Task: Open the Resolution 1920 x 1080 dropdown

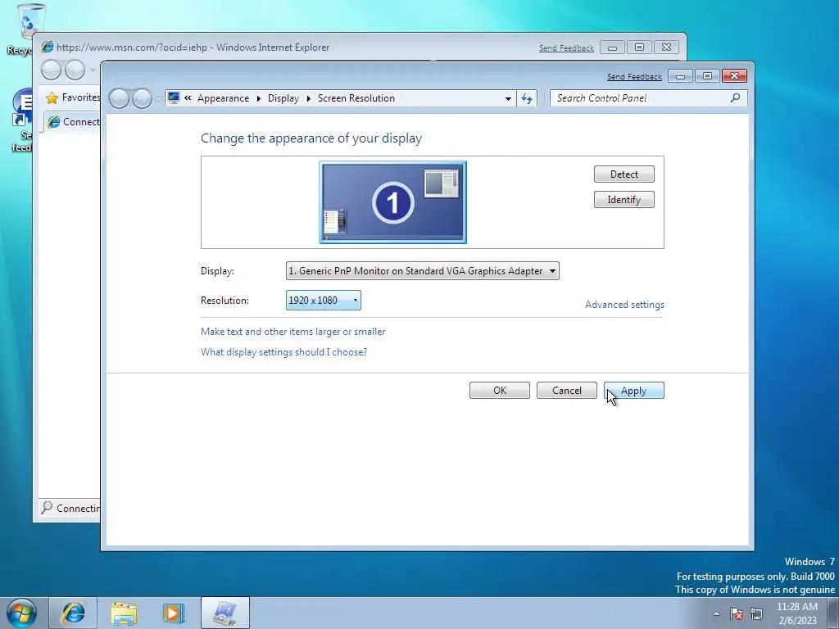Action: tap(323, 300)
